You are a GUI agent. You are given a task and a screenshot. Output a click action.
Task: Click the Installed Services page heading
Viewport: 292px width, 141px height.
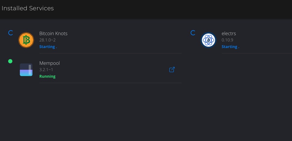pyautogui.click(x=28, y=8)
